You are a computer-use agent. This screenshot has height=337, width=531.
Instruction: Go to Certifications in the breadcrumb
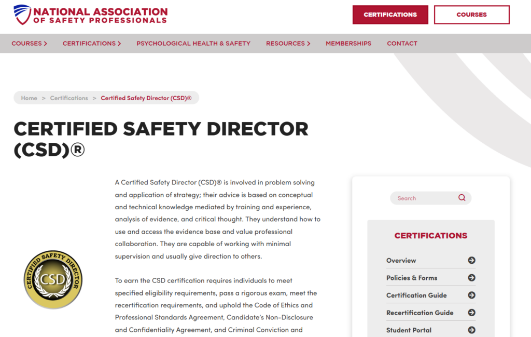point(69,98)
